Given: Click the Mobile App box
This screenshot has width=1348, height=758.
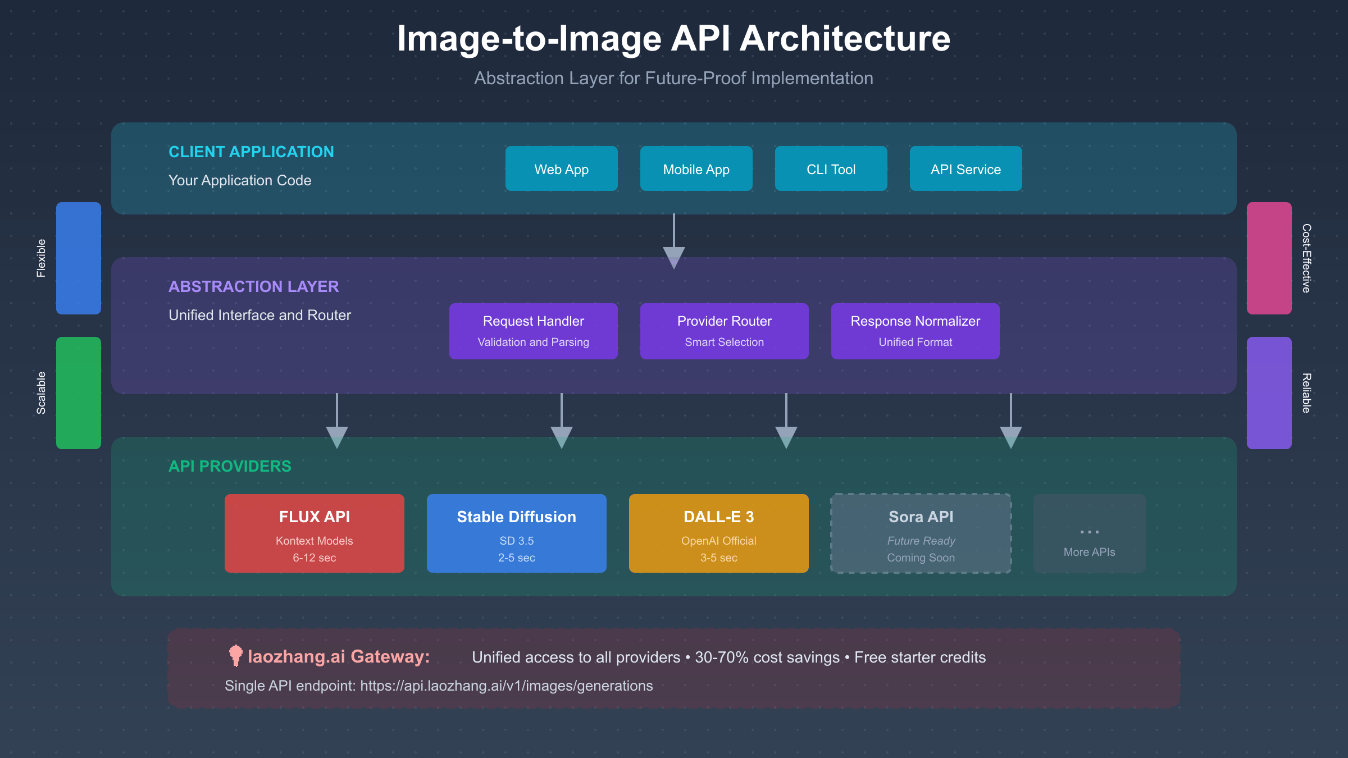Looking at the screenshot, I should [696, 168].
